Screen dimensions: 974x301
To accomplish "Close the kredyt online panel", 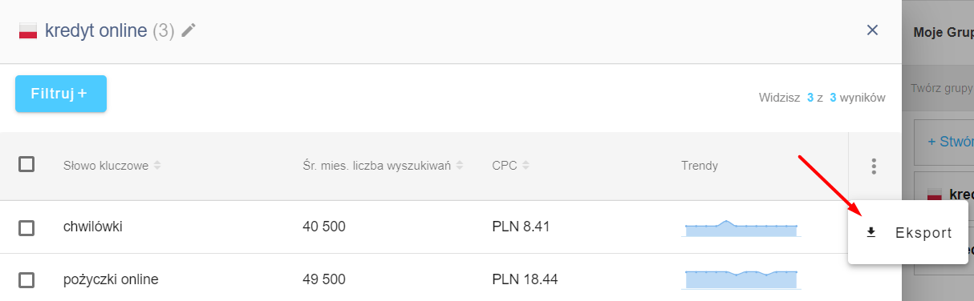I will 872,30.
